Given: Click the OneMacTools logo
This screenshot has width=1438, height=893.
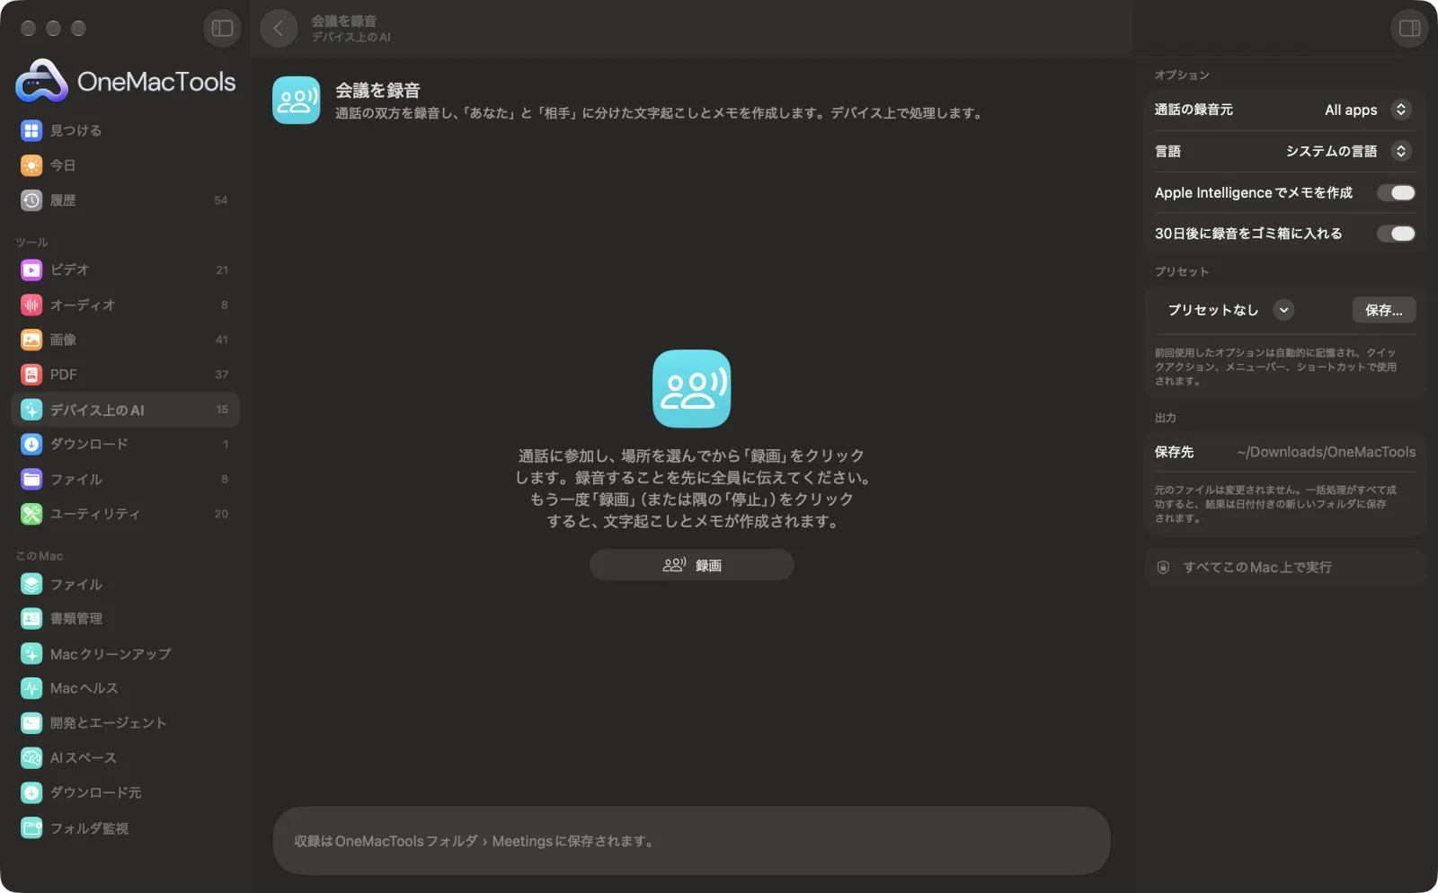Looking at the screenshot, I should point(126,81).
